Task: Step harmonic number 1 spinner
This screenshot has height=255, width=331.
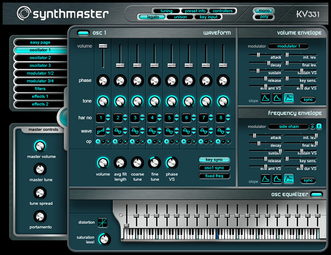Action: (108, 118)
